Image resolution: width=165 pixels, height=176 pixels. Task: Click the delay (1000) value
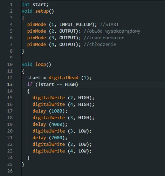[57, 111]
